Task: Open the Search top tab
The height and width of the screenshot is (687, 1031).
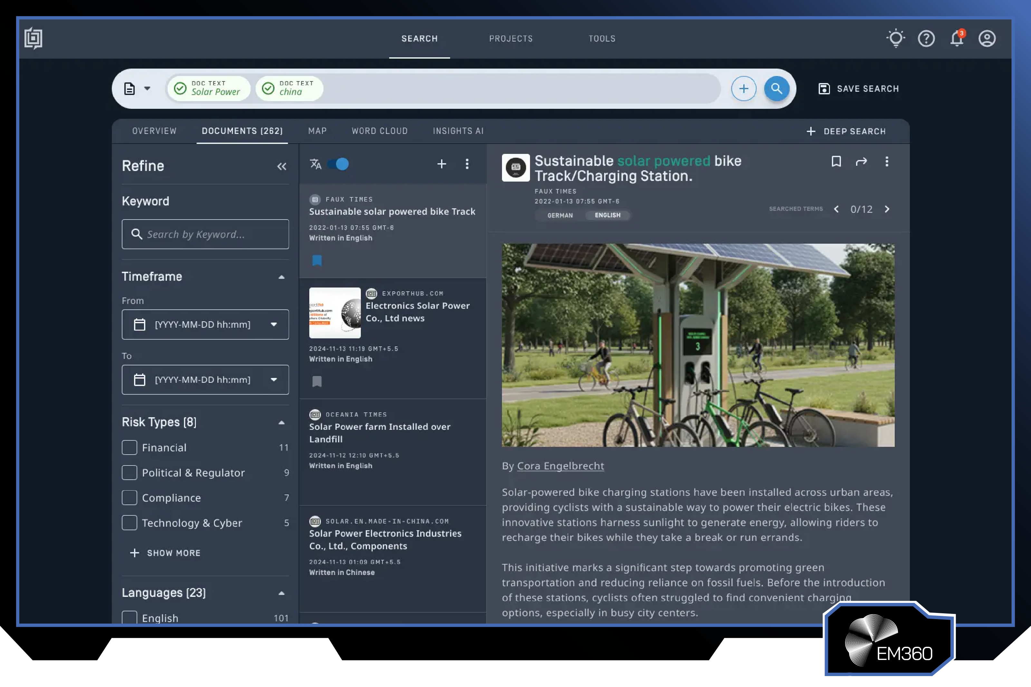Action: [x=419, y=39]
